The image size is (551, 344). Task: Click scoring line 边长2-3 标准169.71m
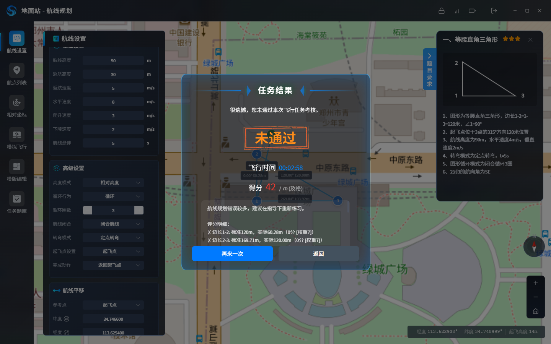265,240
